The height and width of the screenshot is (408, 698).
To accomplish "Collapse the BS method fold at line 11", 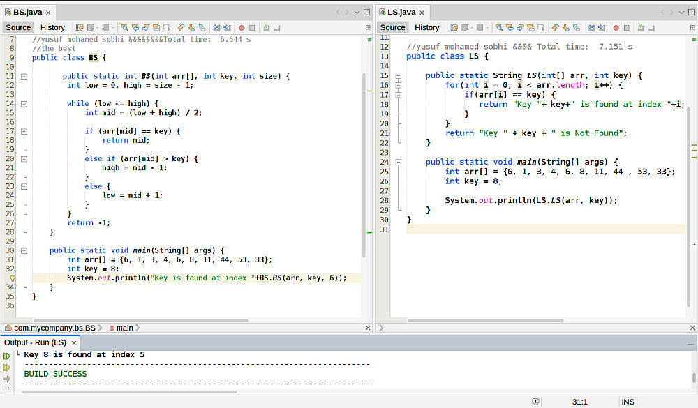I will click(x=24, y=76).
